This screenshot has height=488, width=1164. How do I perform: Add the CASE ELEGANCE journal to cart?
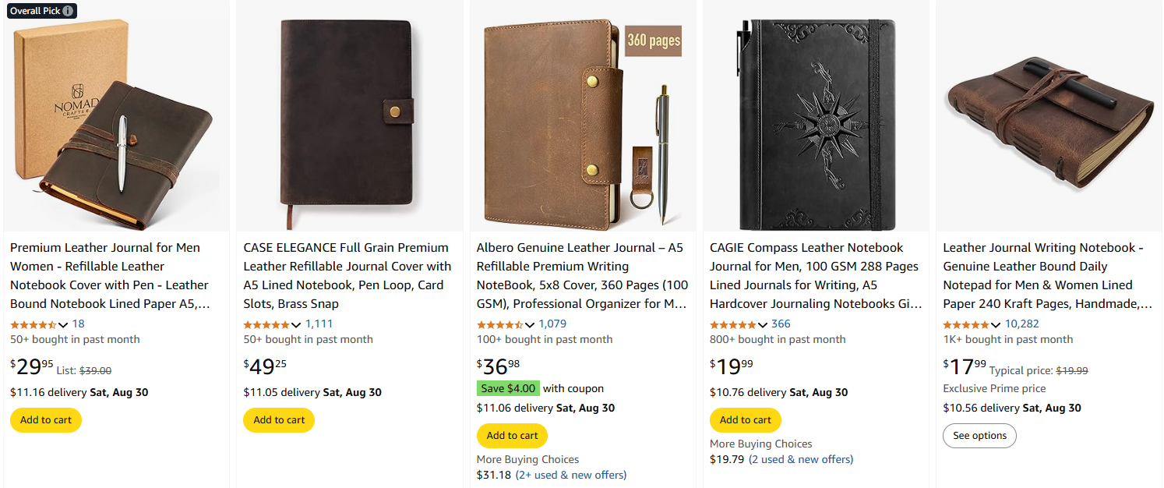tap(278, 419)
